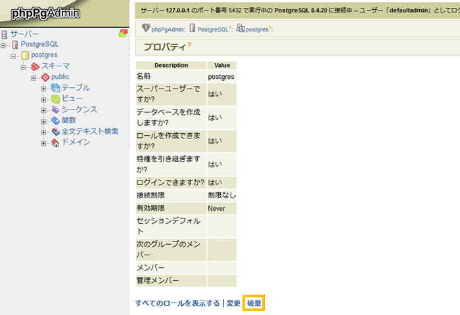Click 破棄 (drop) role link

tap(254, 303)
